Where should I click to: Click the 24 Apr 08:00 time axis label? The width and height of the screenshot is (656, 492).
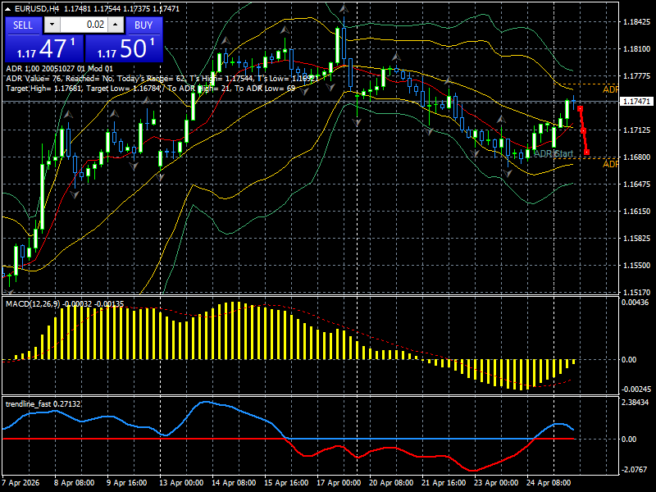coord(549,483)
